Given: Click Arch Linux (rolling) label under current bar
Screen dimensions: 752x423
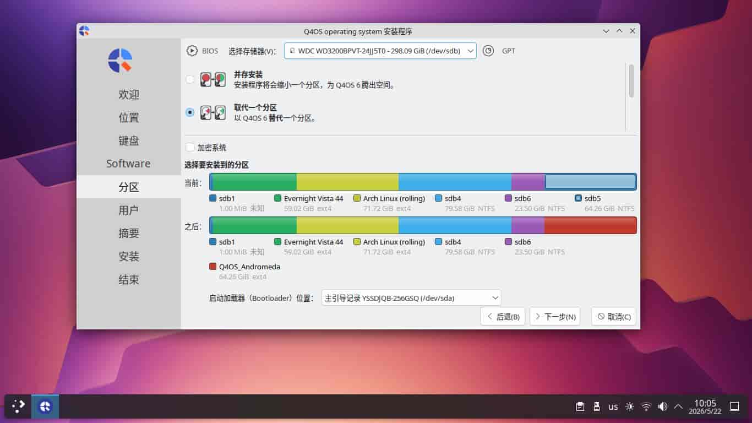Looking at the screenshot, I should [x=394, y=198].
